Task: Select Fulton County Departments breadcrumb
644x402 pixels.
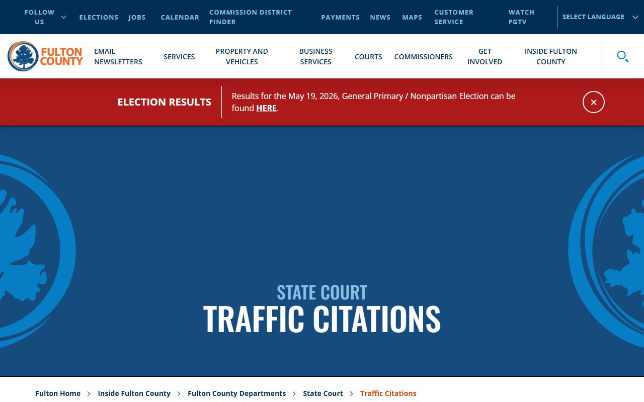Action: [x=237, y=393]
